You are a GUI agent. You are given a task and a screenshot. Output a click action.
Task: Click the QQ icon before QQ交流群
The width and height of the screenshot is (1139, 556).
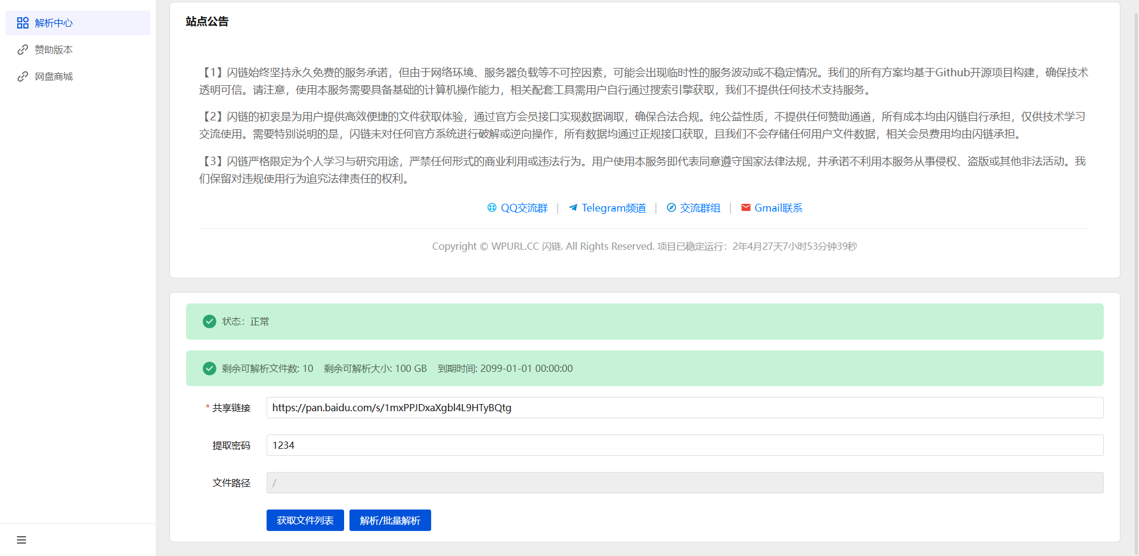(x=491, y=207)
